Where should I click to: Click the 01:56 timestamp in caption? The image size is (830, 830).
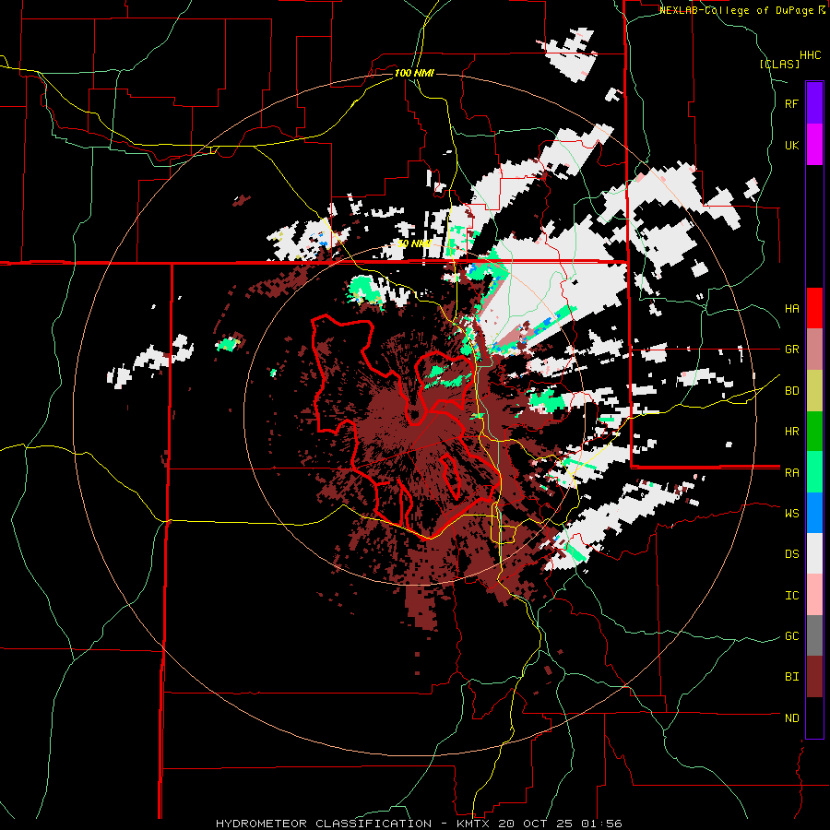tap(604, 824)
